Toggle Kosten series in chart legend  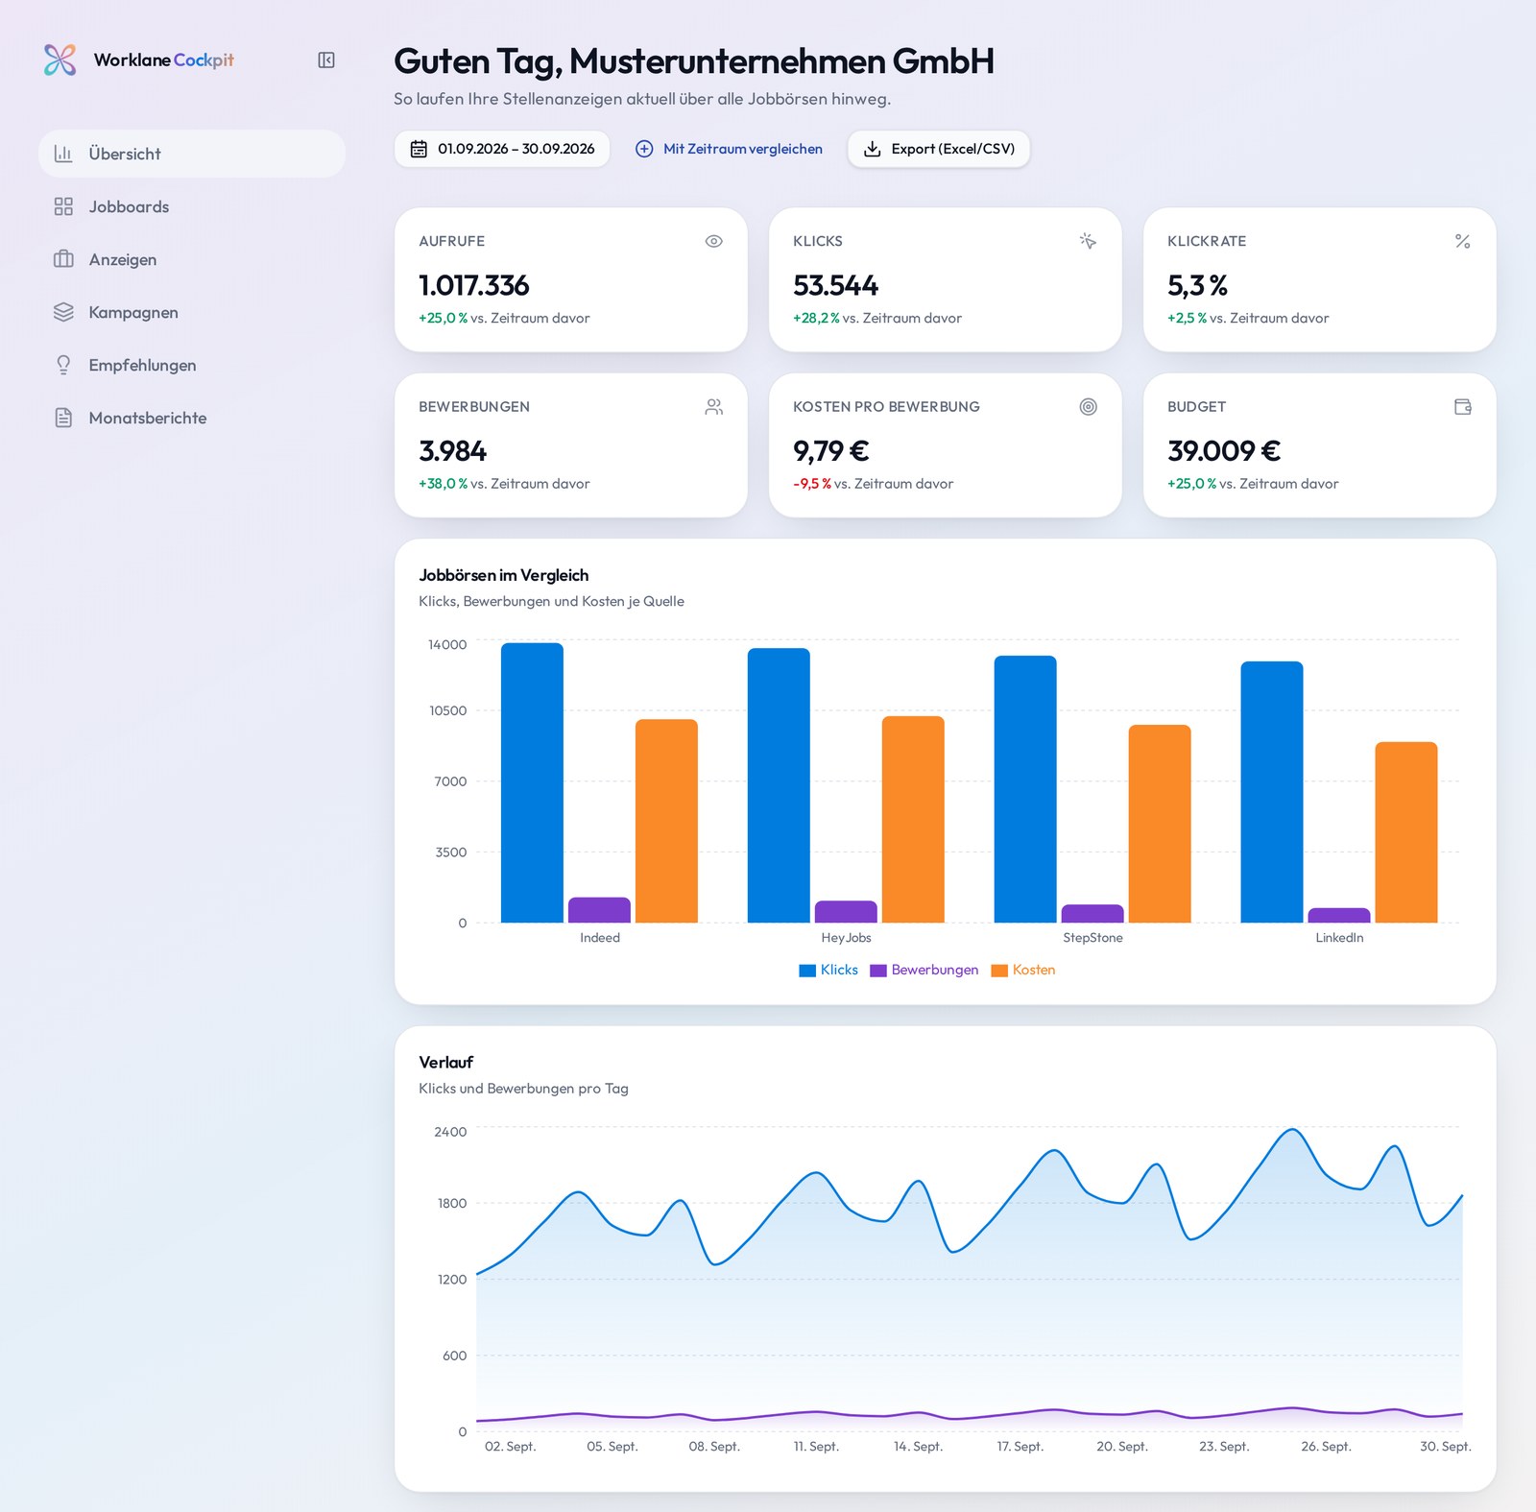tap(1023, 971)
